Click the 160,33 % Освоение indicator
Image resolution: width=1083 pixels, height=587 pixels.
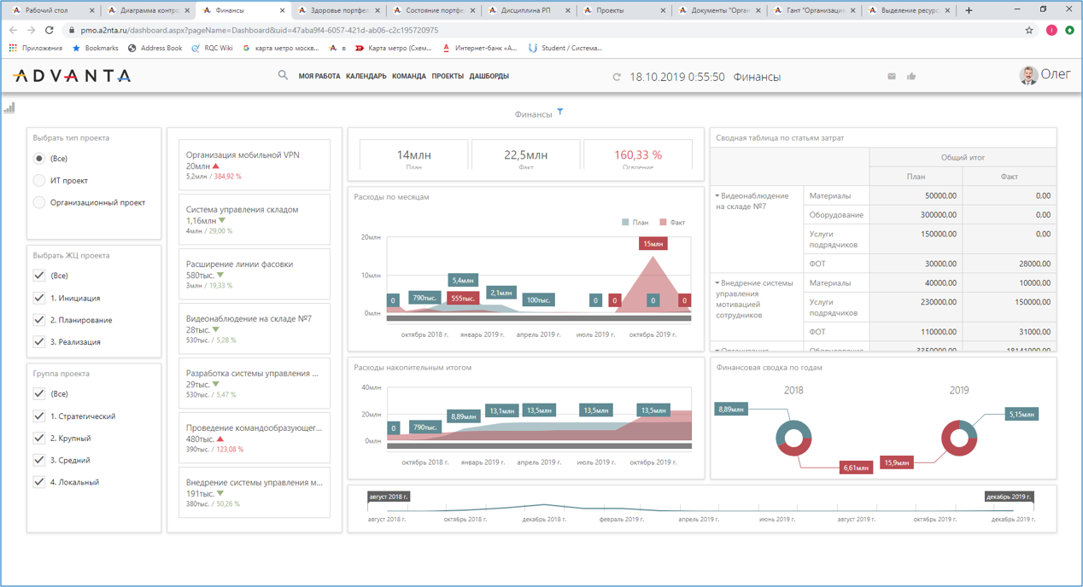(638, 155)
